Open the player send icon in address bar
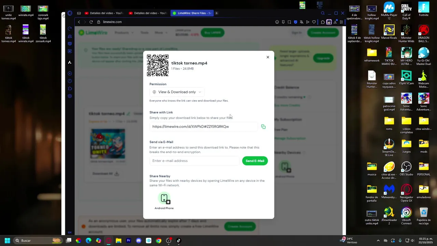437x246 pixels. [x=308, y=22]
